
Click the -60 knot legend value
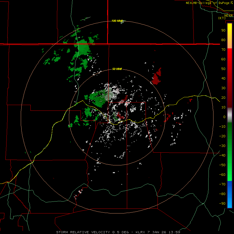tap(222, 175)
